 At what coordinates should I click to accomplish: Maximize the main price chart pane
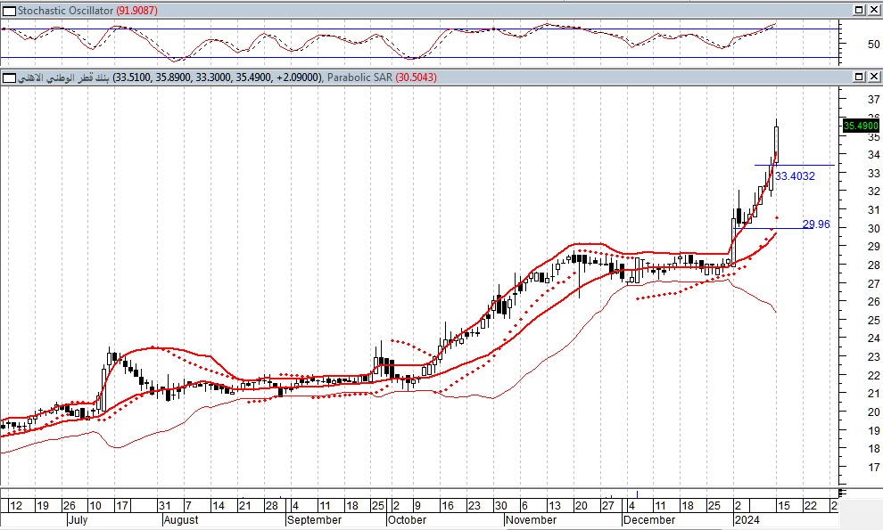pos(859,78)
